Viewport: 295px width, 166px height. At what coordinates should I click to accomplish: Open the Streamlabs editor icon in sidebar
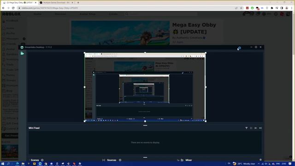pos(22,53)
